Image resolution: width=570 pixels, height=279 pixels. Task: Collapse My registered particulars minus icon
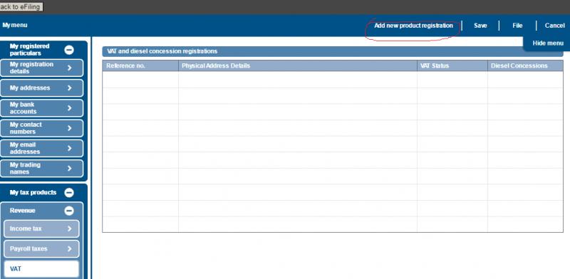click(69, 50)
